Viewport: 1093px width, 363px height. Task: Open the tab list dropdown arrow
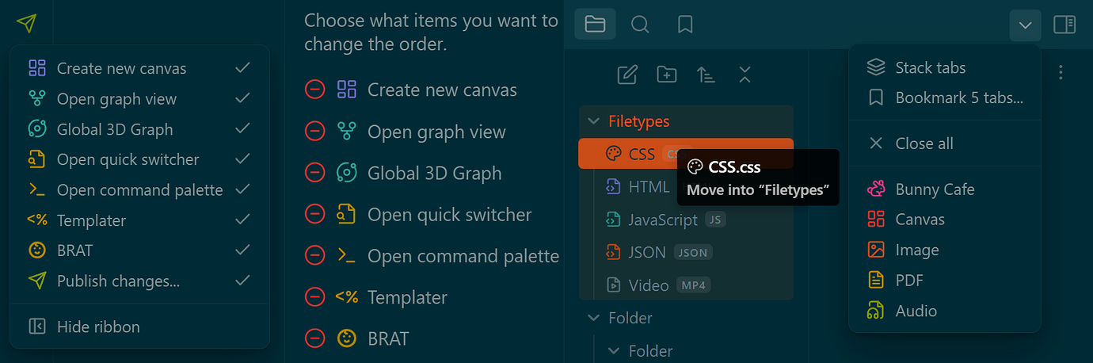click(1025, 25)
